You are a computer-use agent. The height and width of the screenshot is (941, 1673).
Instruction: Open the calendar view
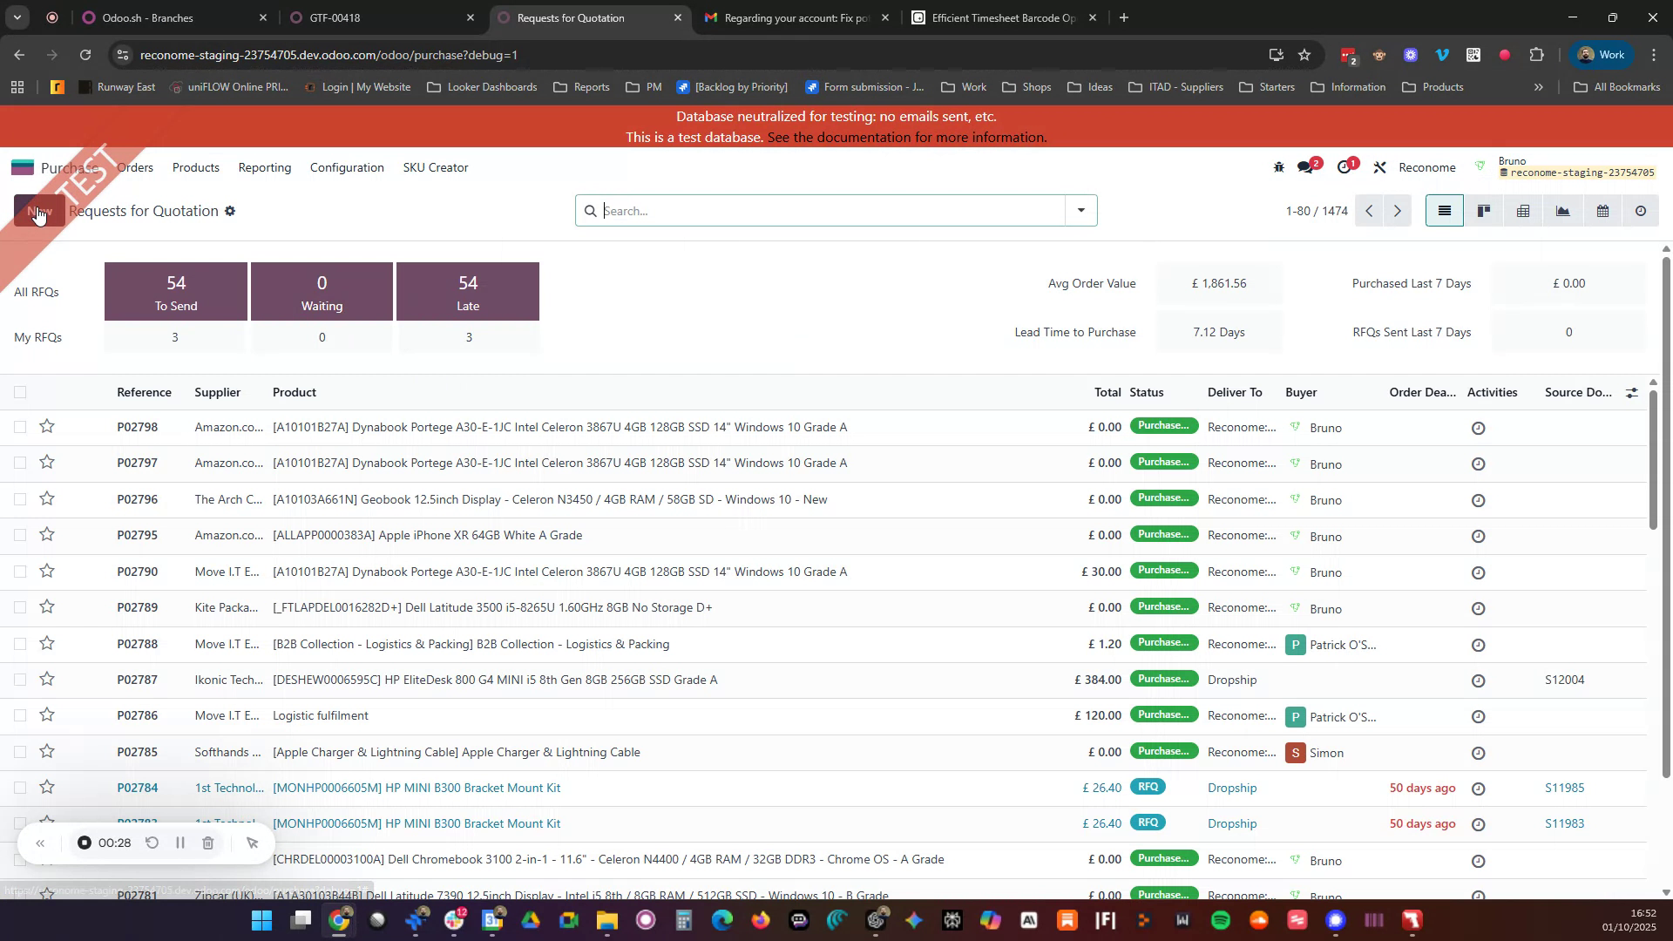click(x=1602, y=210)
